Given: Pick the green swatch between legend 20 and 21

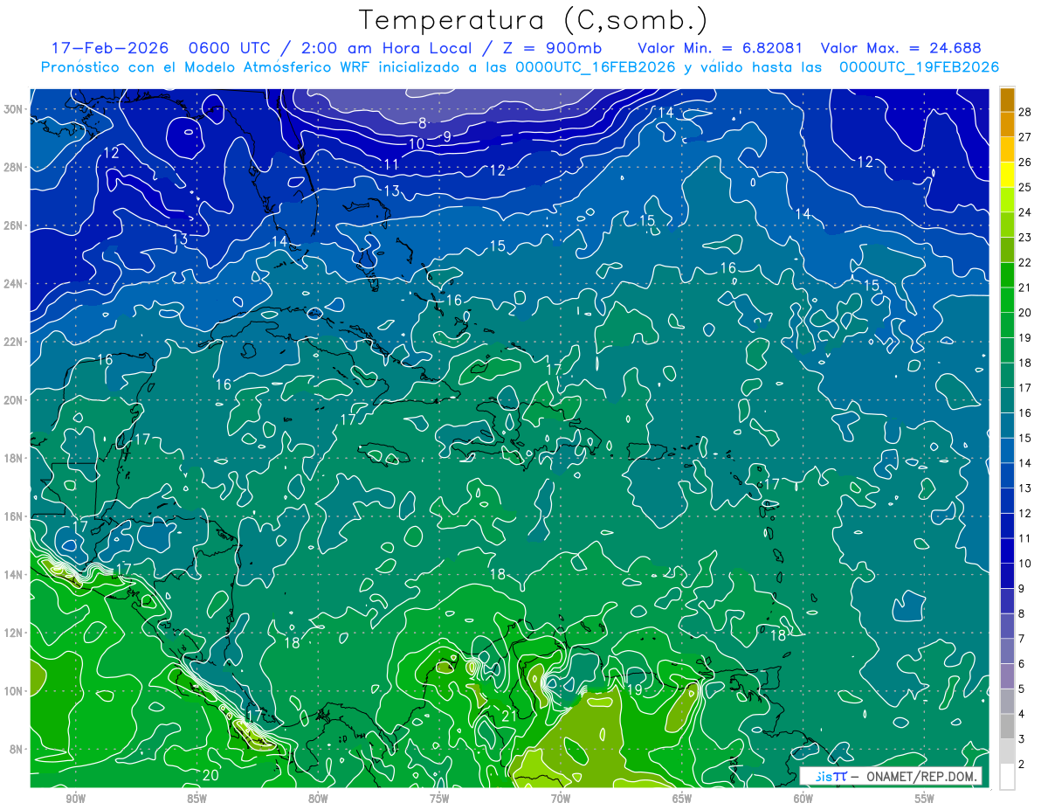Looking at the screenshot, I should [x=1007, y=300].
